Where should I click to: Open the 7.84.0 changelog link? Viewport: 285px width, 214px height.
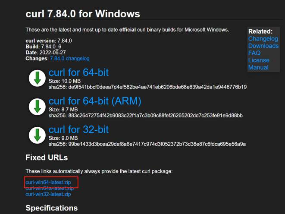(x=69, y=59)
